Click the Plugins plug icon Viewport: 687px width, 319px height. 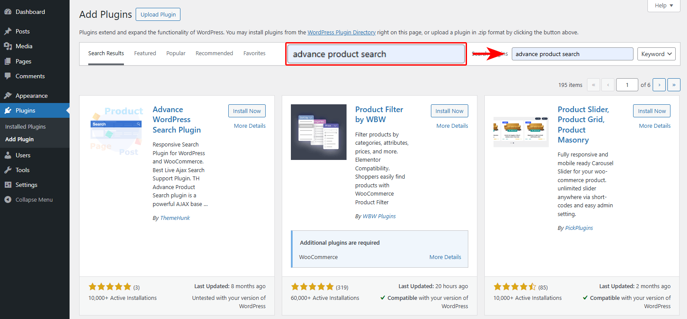8,110
